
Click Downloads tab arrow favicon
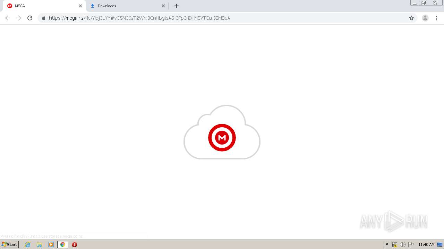tap(93, 6)
